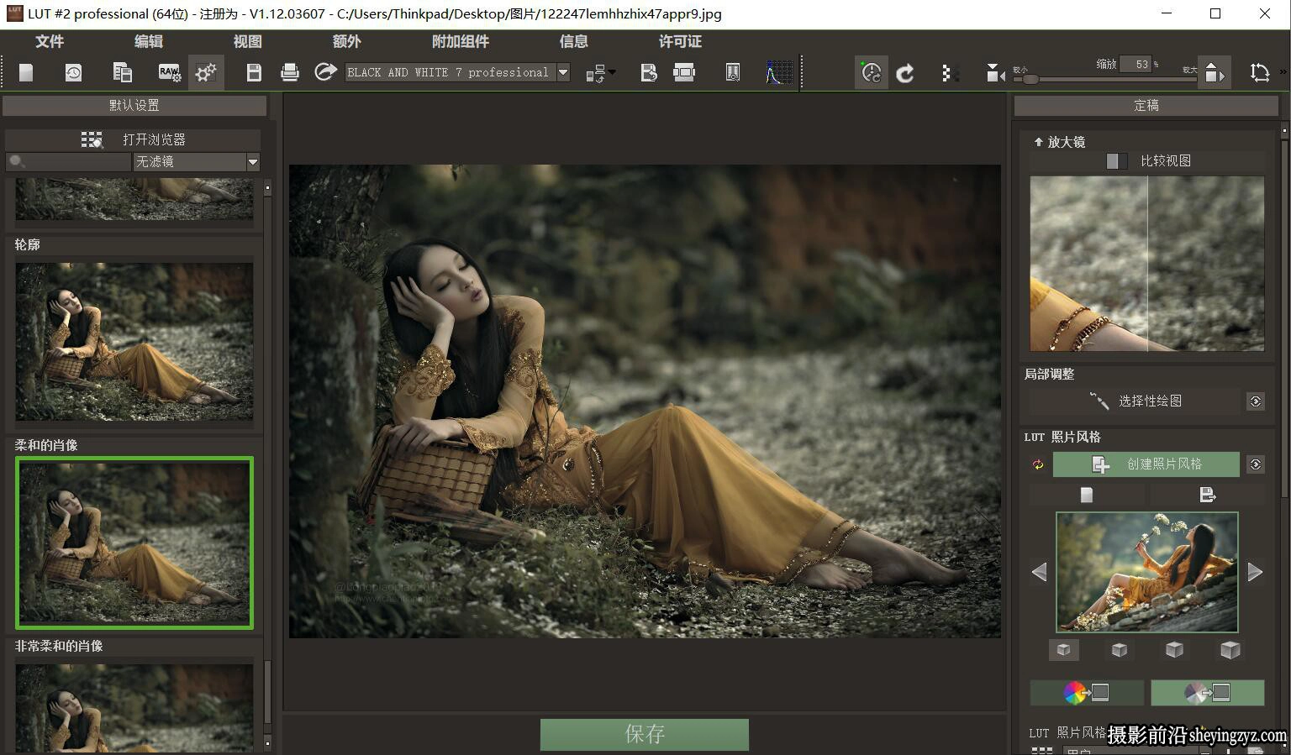Screen dimensions: 1291x755
Task: Click the preset search field
Action: click(69, 161)
